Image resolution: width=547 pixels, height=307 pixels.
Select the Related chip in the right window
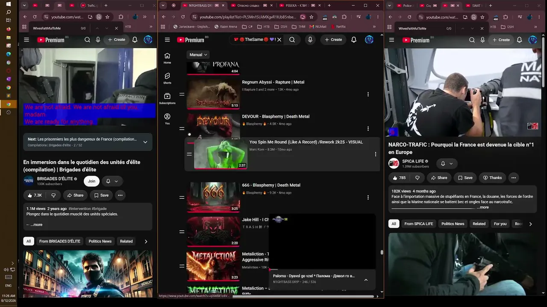479,224
